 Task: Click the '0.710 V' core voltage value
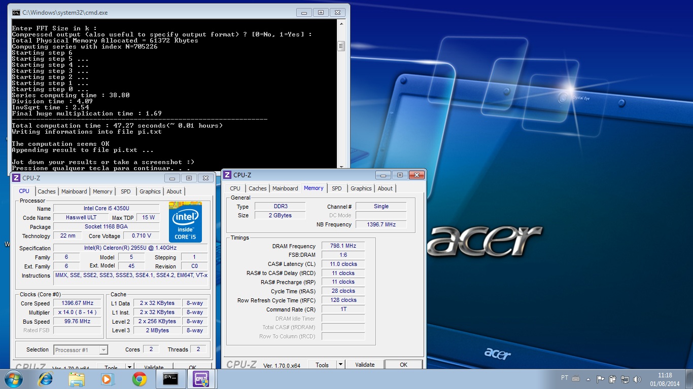click(x=142, y=236)
